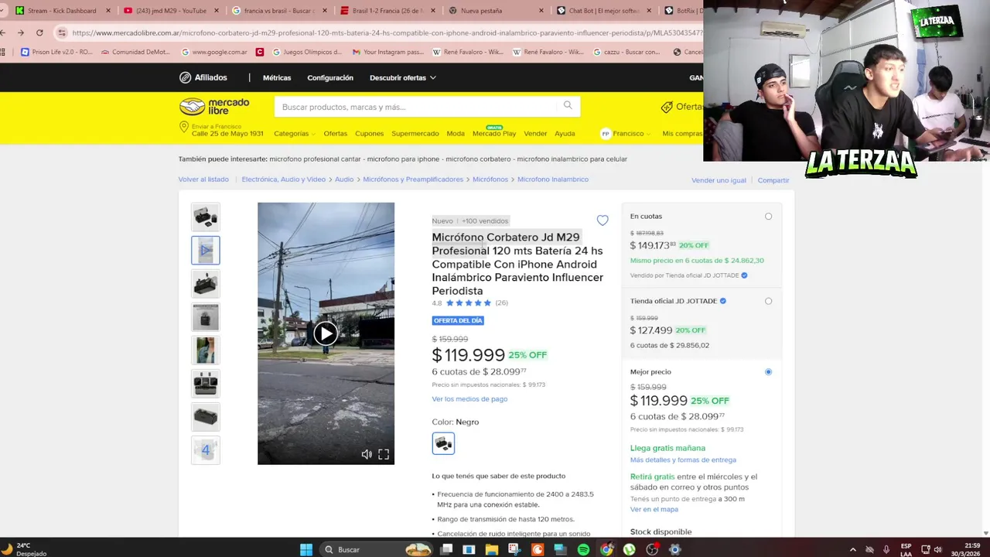Switch to jmd M29 - YouTube tab

(x=170, y=11)
